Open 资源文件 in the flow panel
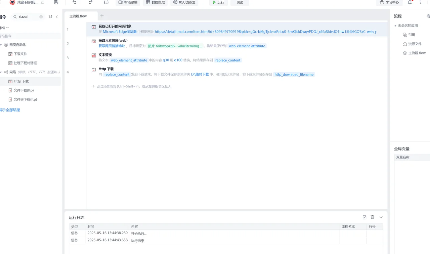 click(x=415, y=44)
